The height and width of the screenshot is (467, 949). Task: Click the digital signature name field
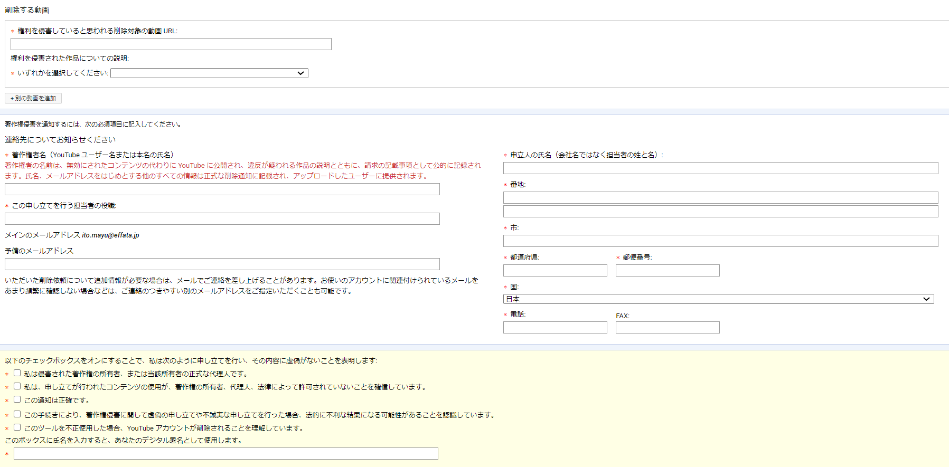pyautogui.click(x=226, y=453)
